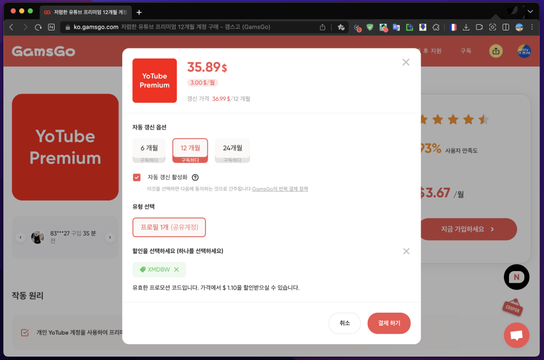
Task: Open the extensions puzzle piece menu
Action: point(436,27)
